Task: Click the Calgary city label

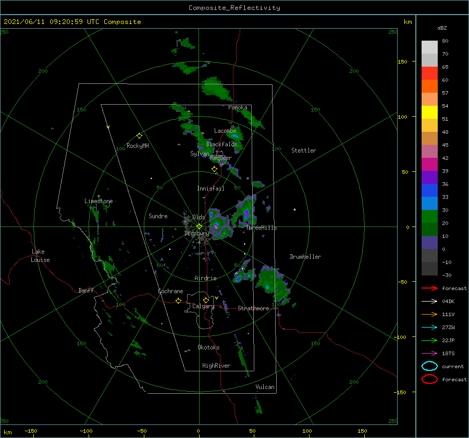Action: (203, 306)
